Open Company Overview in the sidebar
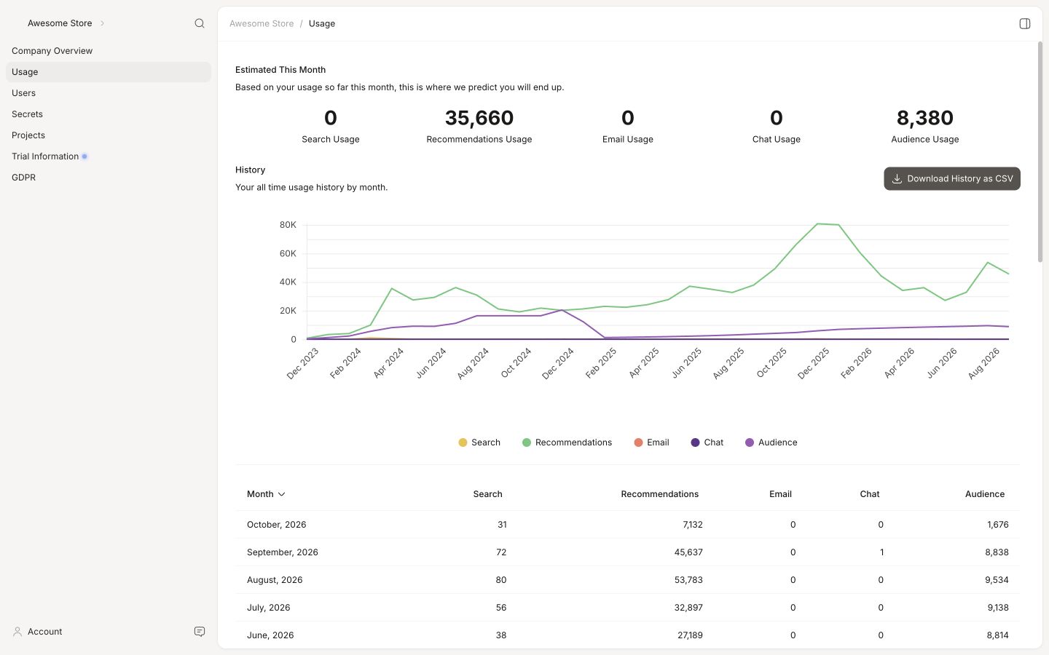 pos(109,51)
